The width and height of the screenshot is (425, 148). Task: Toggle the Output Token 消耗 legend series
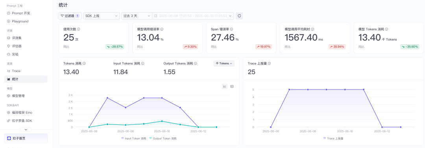click(163, 138)
